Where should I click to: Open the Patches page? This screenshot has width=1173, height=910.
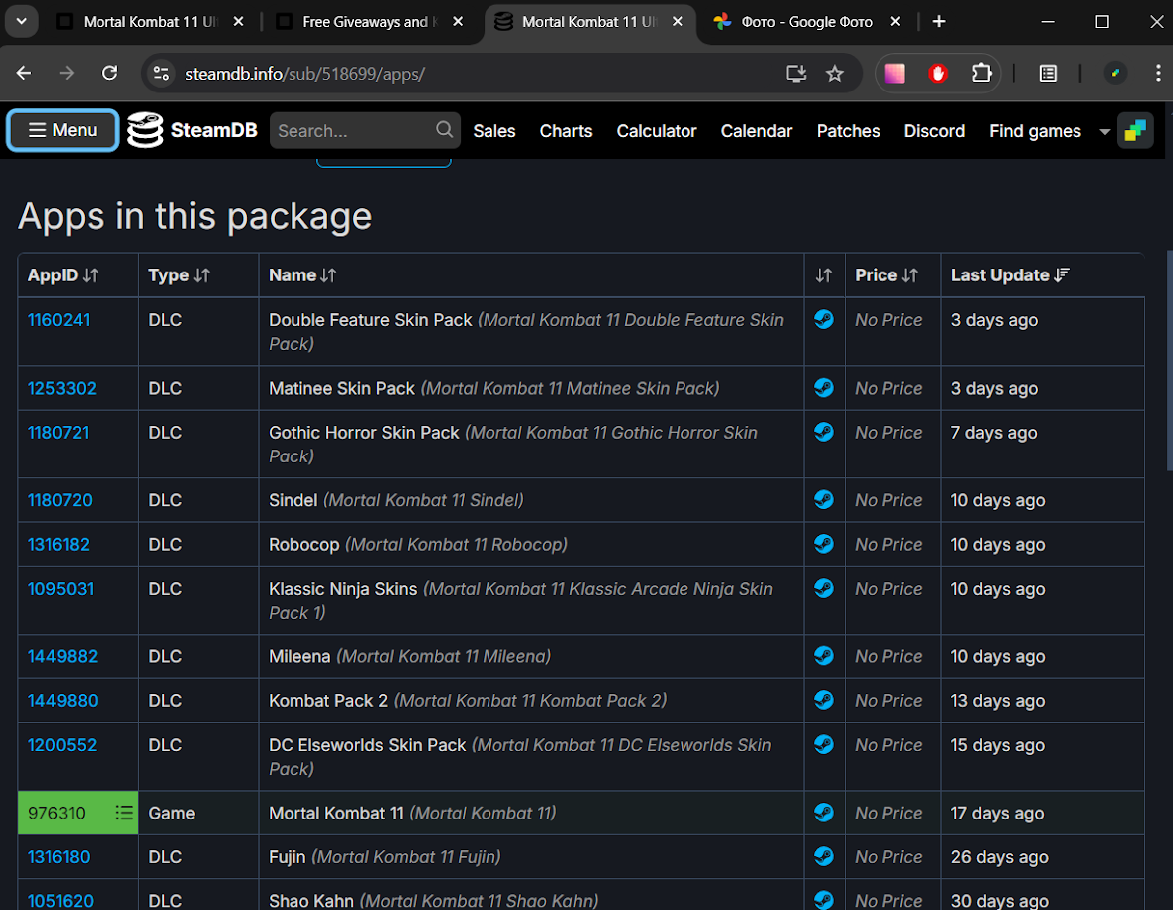(x=848, y=131)
